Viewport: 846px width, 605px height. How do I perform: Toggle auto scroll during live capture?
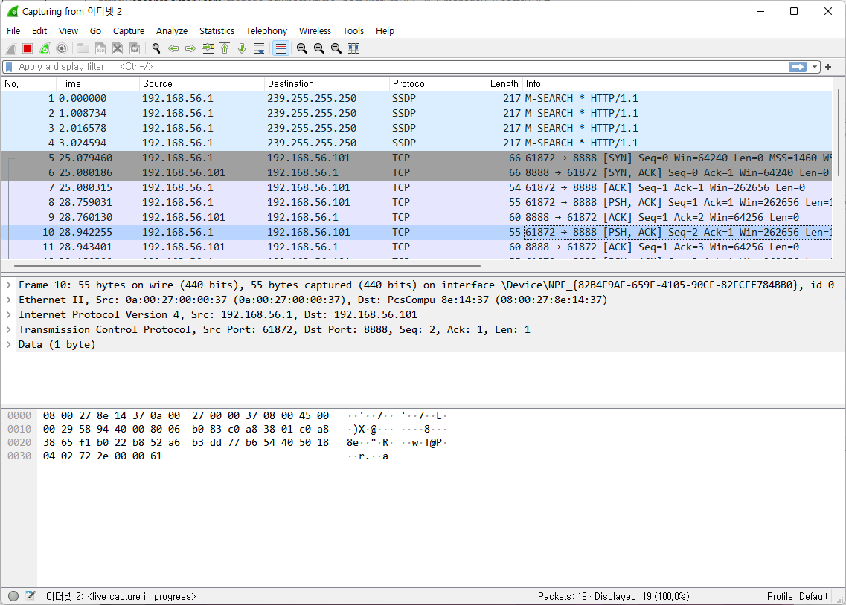259,48
